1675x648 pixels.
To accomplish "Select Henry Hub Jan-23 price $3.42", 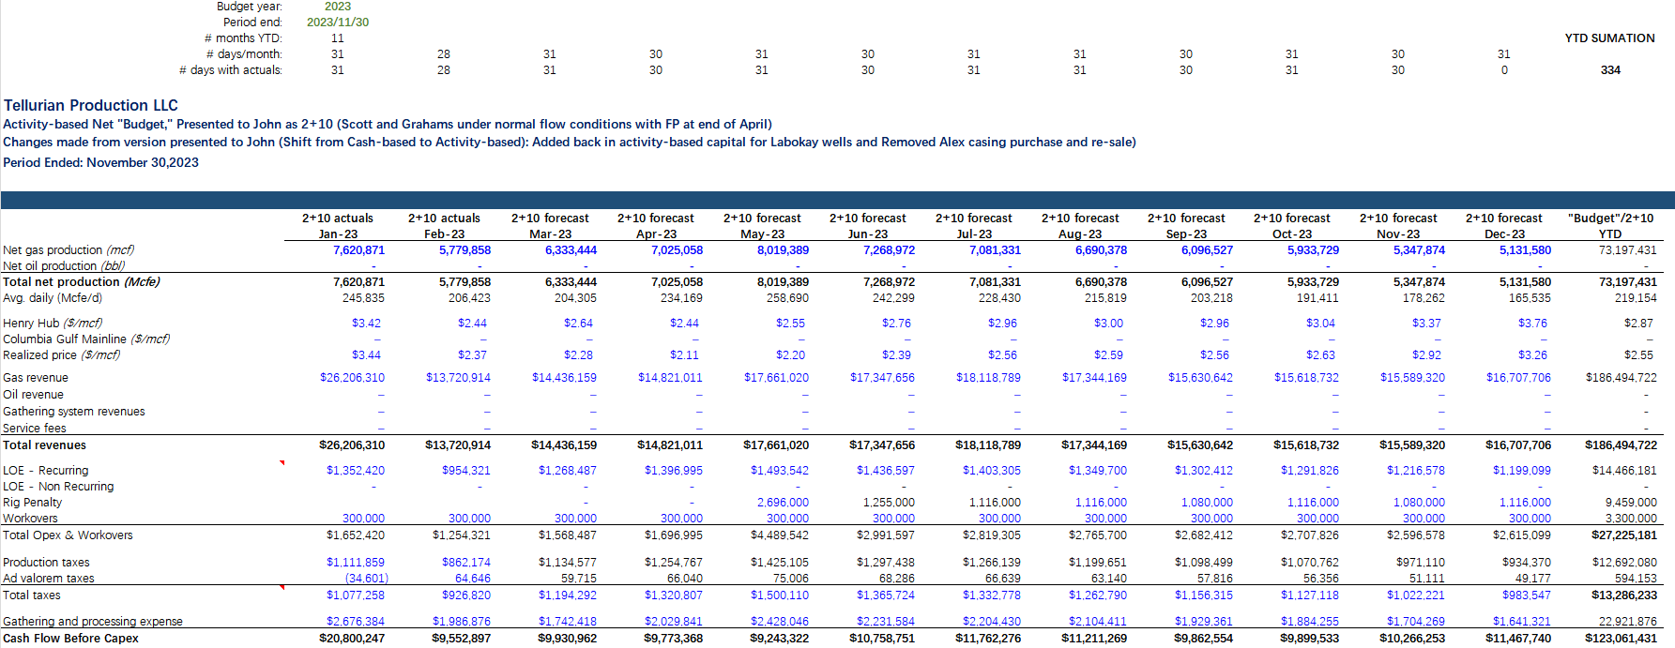I will (x=366, y=324).
